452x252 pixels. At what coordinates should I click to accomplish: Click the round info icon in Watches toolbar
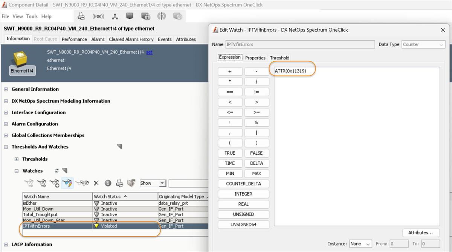[x=108, y=183]
